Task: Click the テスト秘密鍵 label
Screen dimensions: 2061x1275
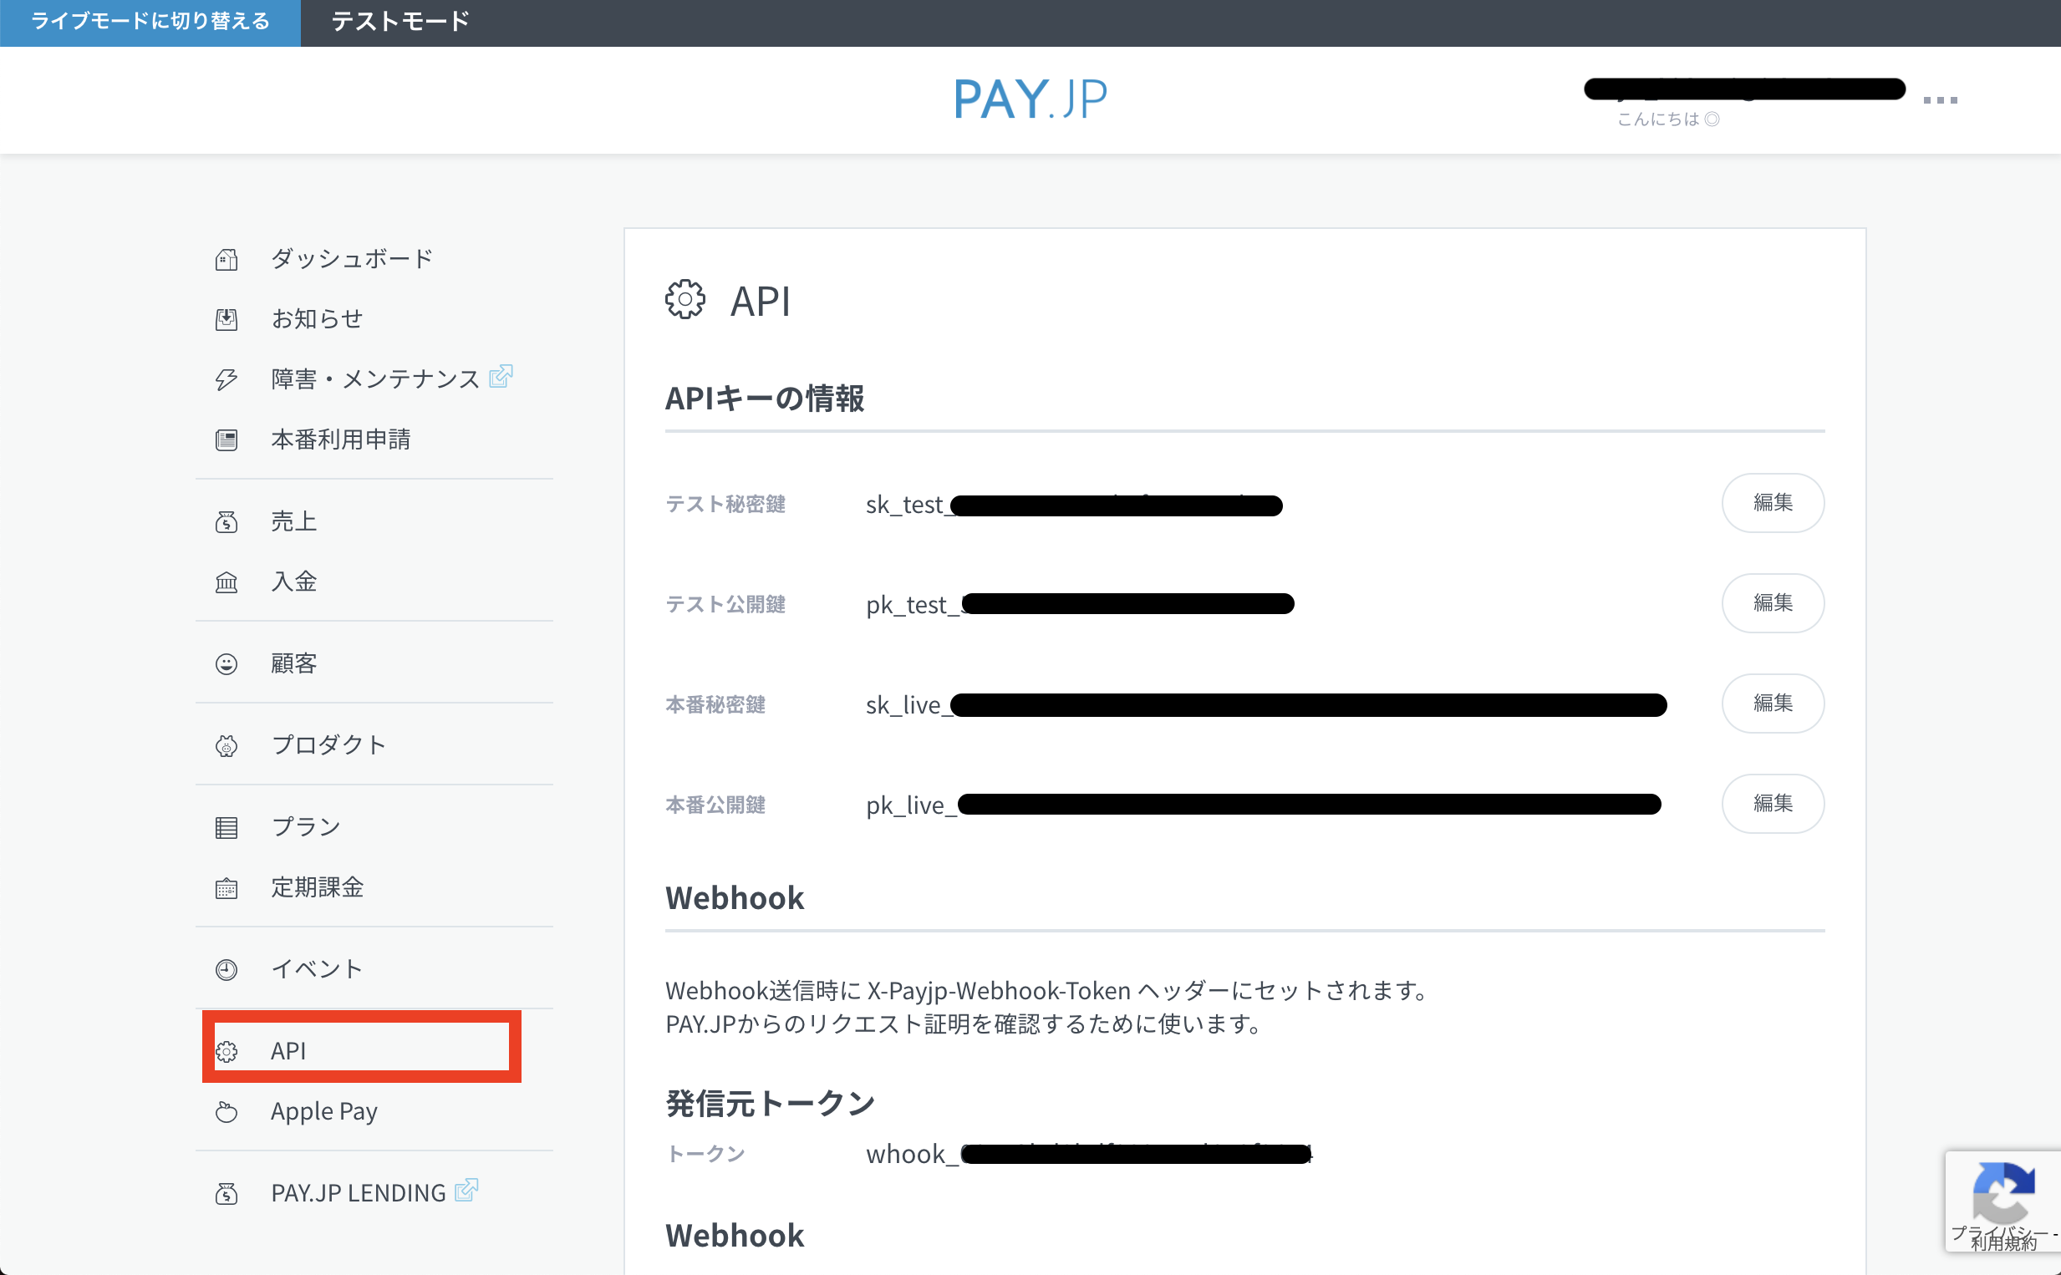Action: (725, 505)
